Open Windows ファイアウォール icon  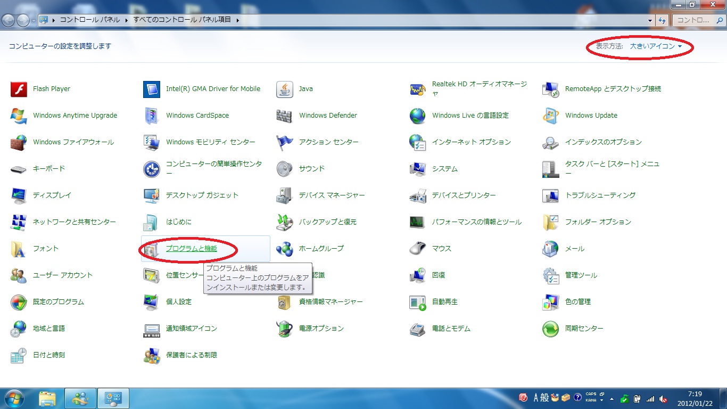[x=19, y=142]
